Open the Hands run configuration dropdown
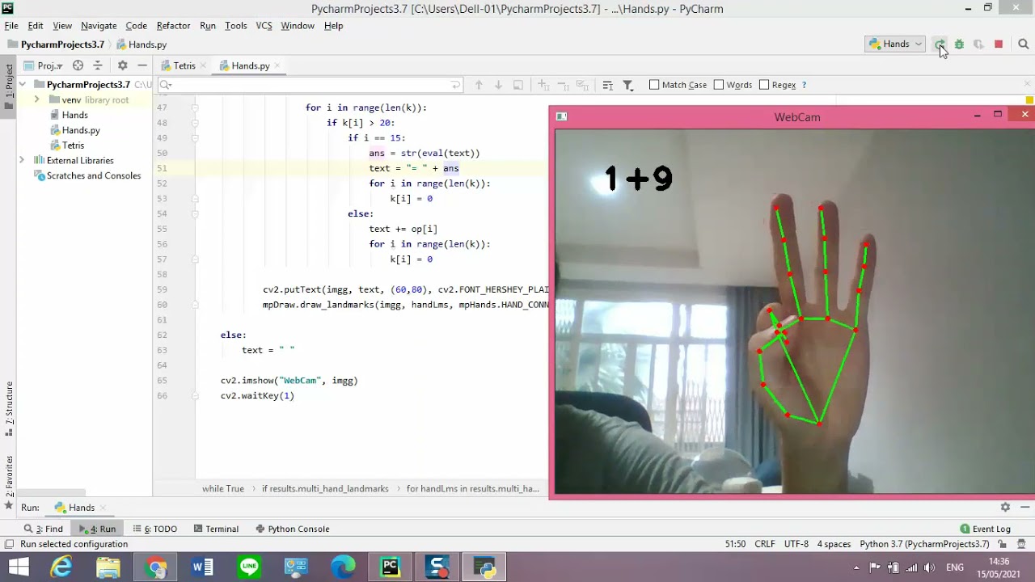The height and width of the screenshot is (582, 1035). pos(895,44)
